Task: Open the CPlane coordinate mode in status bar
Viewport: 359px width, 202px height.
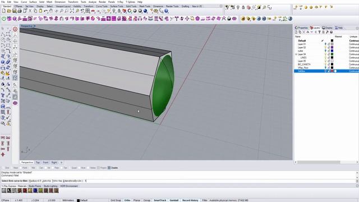Action: (x=5, y=200)
